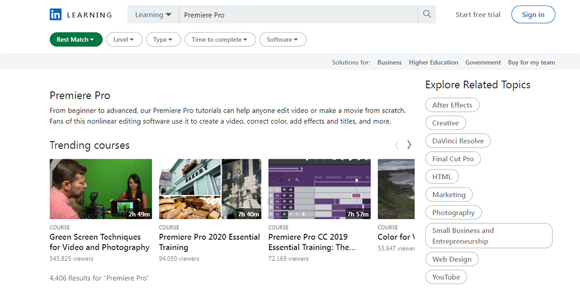Go to previous trending courses arrow

click(x=397, y=145)
